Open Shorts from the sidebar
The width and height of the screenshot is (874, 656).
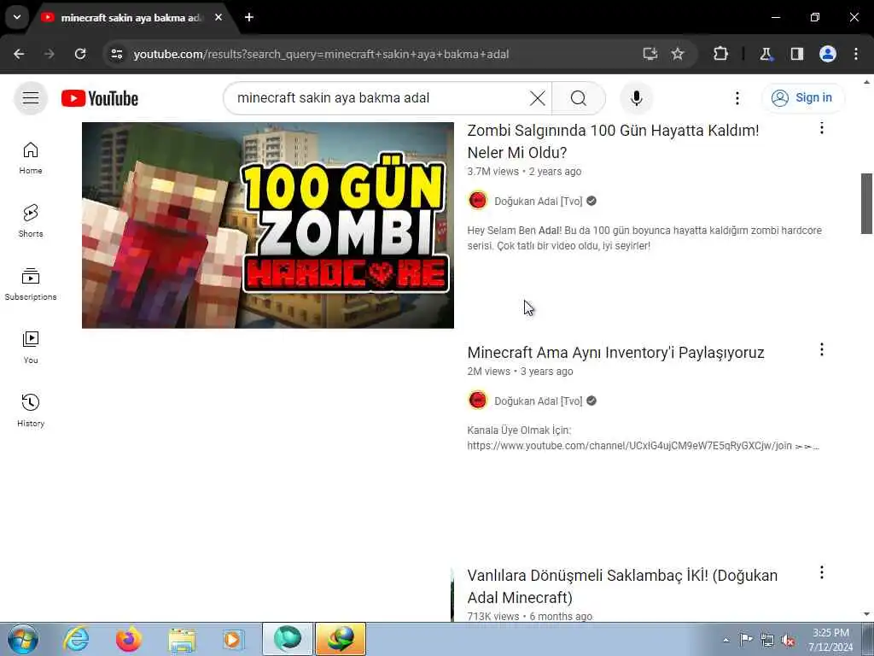point(31,221)
